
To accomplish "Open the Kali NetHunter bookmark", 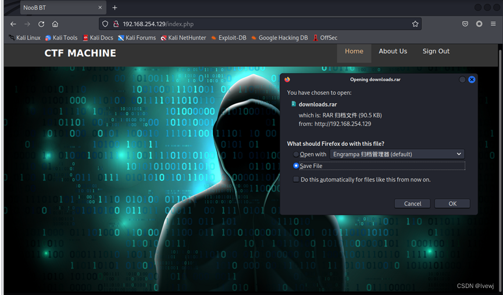I will tap(184, 38).
